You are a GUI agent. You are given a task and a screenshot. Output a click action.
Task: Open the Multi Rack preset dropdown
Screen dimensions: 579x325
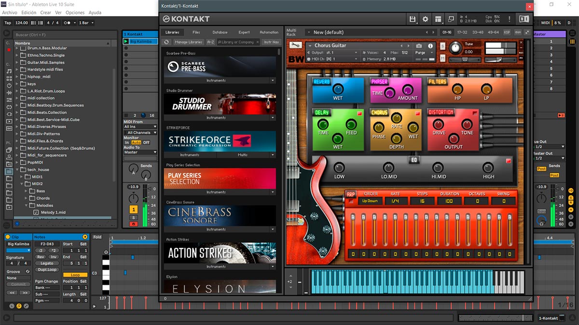tap(372, 32)
